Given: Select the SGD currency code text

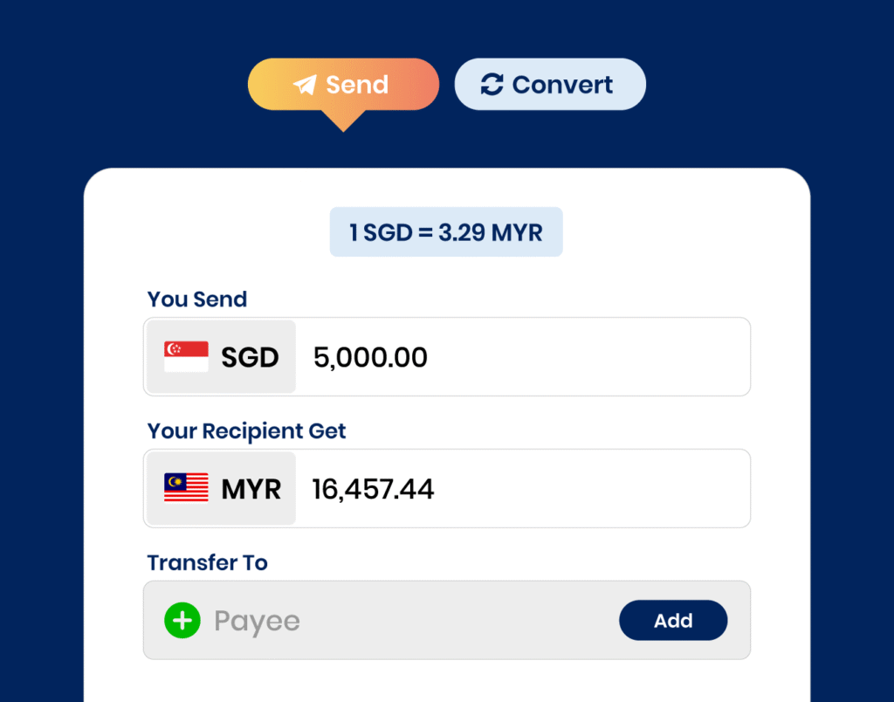Looking at the screenshot, I should click(x=250, y=357).
